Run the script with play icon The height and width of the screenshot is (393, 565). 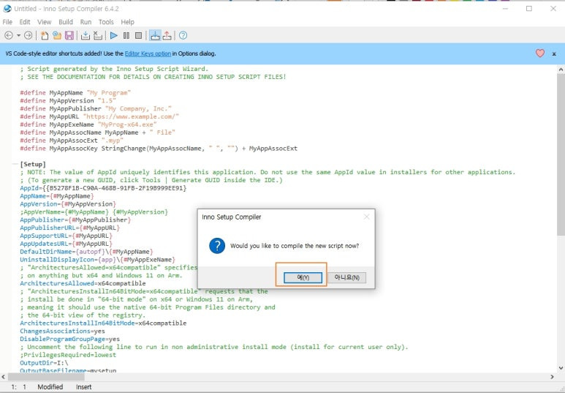click(114, 35)
